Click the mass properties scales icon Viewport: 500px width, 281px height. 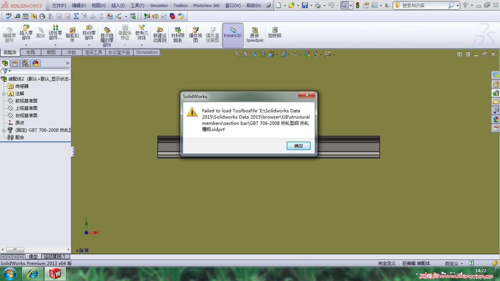pos(26,16)
